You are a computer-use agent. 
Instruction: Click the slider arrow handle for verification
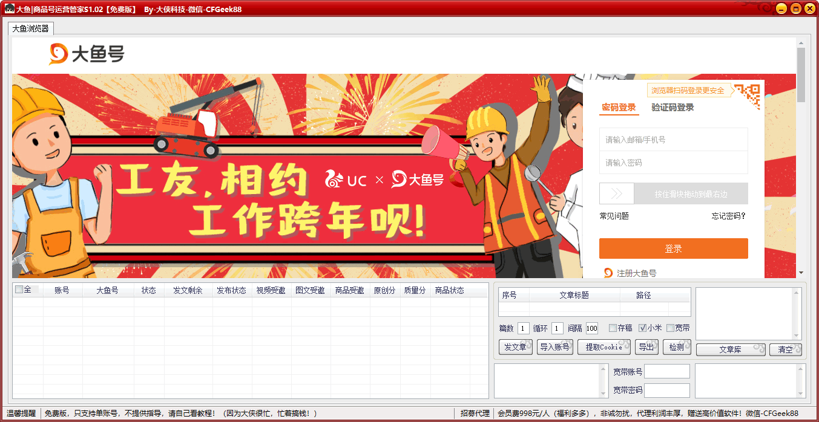point(617,193)
